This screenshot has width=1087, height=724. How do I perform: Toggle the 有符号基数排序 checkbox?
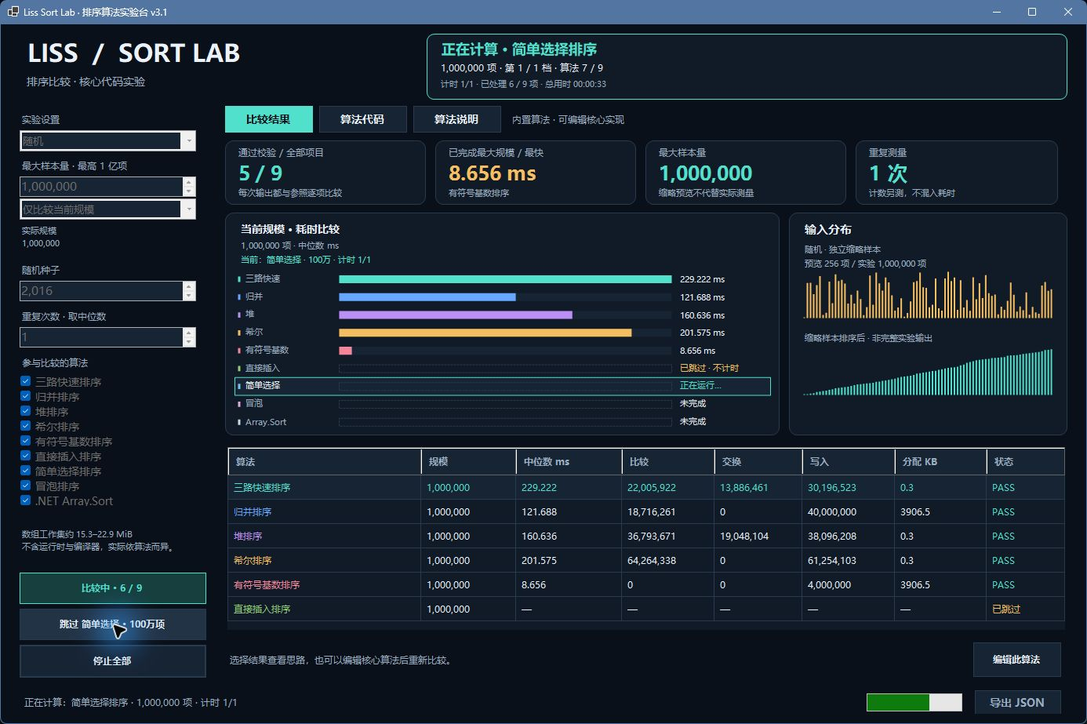pyautogui.click(x=26, y=442)
